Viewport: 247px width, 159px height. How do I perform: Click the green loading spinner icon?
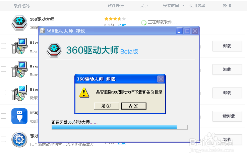144,23
